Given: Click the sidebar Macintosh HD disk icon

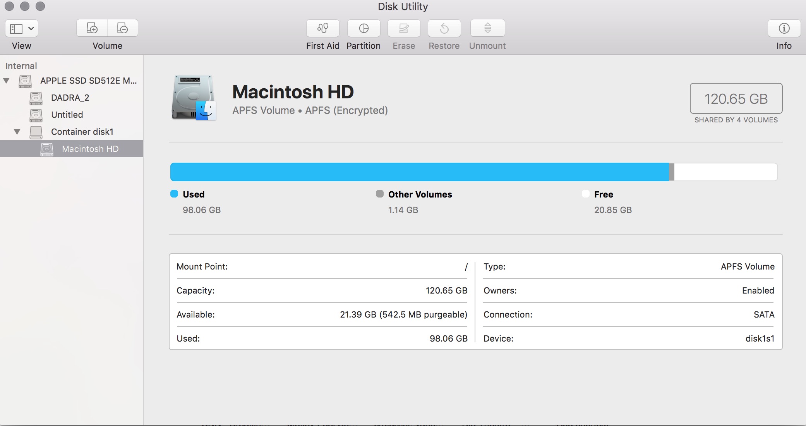Looking at the screenshot, I should (x=47, y=149).
